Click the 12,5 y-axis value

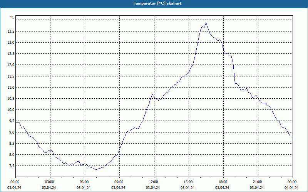pos(11,54)
